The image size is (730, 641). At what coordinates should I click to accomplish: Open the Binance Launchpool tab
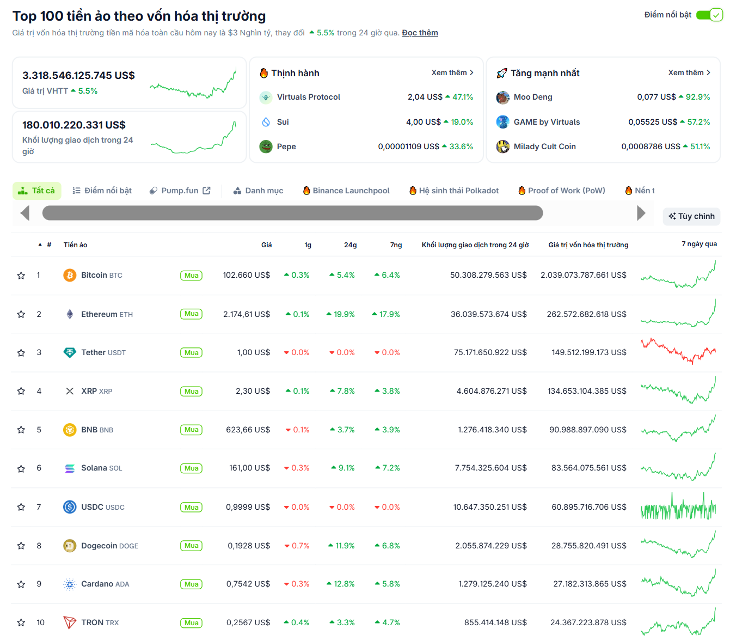(x=346, y=191)
